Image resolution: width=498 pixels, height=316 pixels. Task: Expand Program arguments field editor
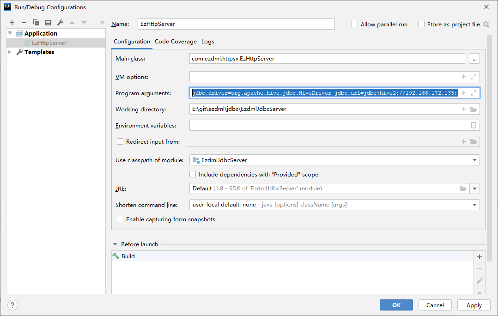pyautogui.click(x=474, y=93)
